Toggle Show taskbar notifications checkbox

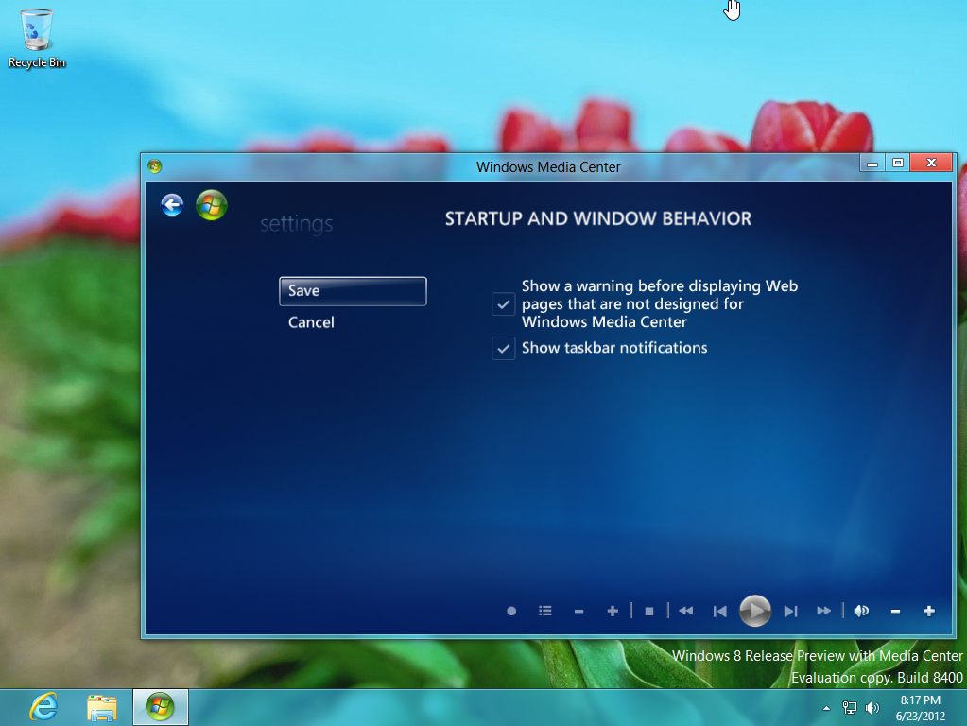pyautogui.click(x=503, y=349)
